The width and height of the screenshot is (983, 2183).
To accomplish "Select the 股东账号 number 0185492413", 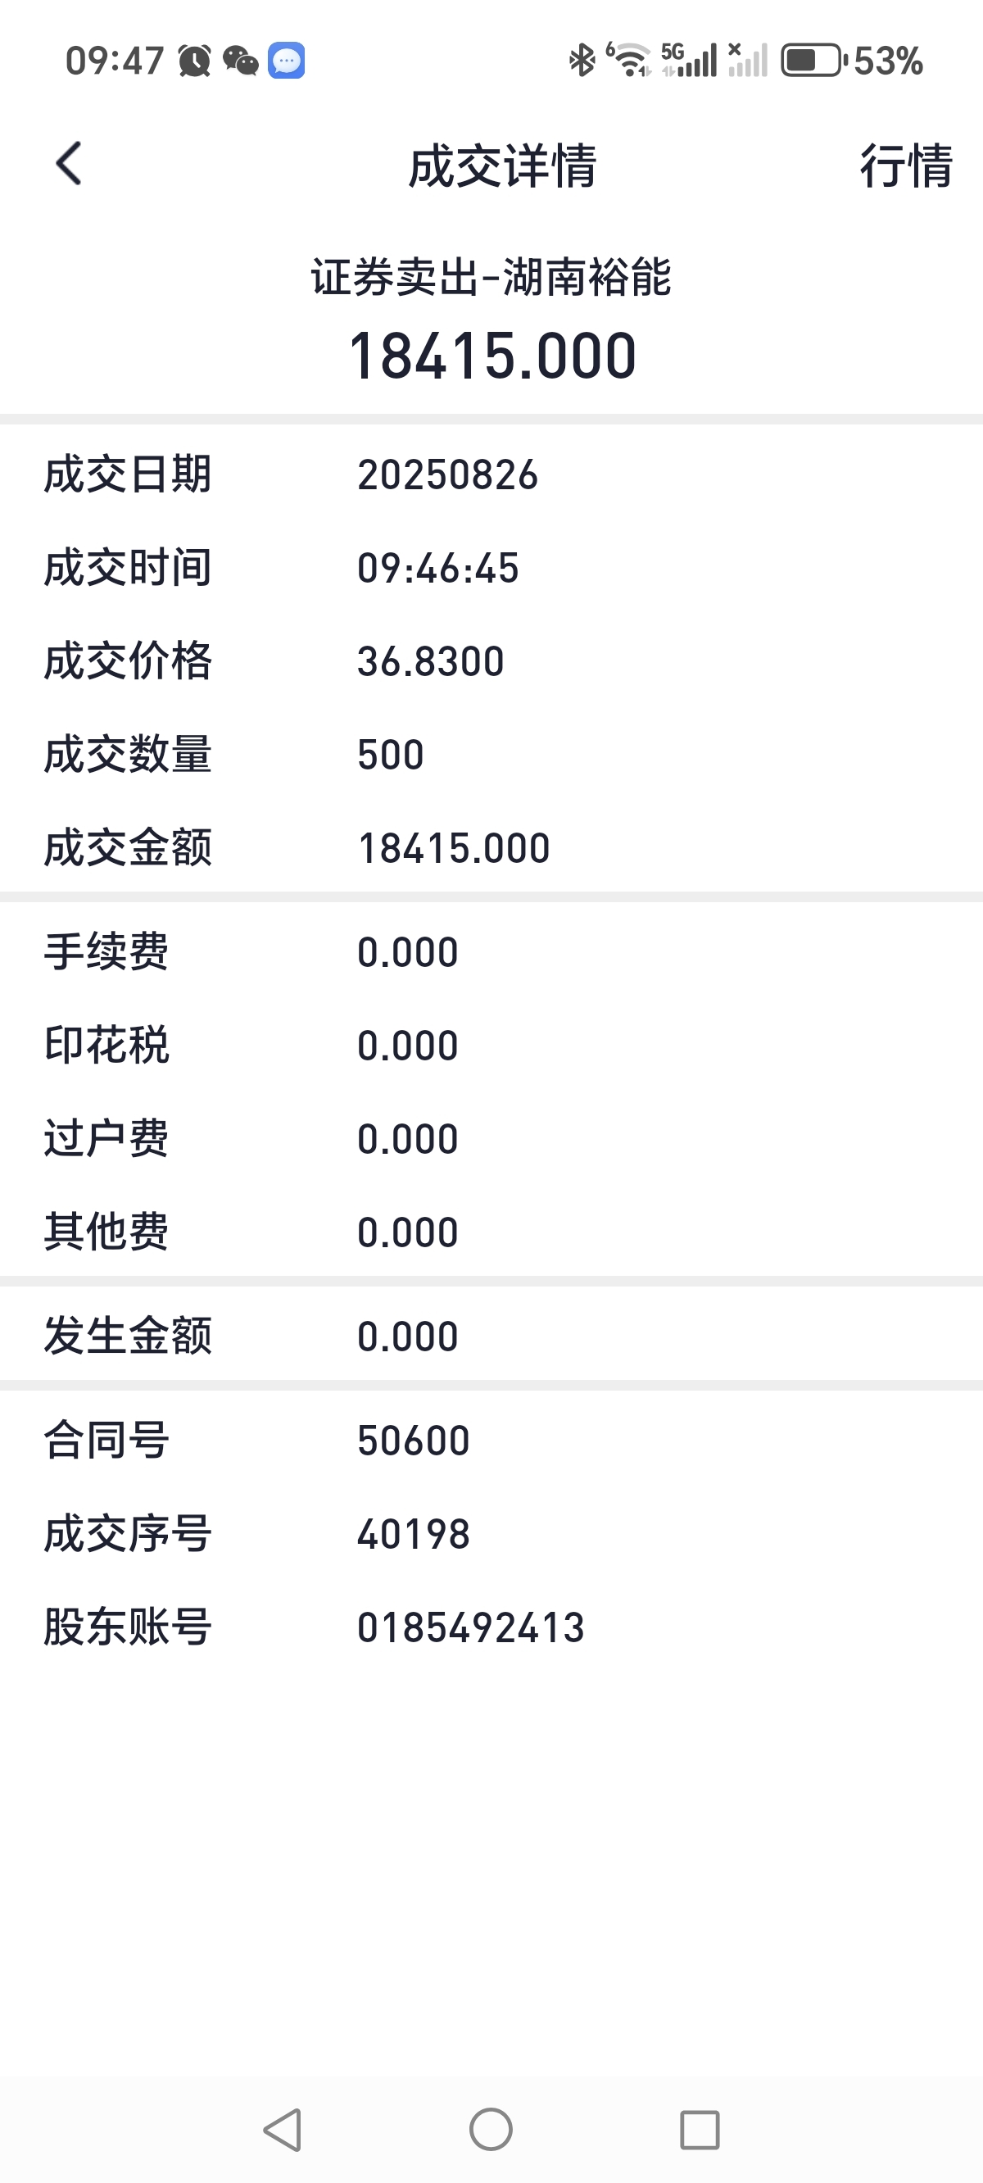I will click(471, 1627).
